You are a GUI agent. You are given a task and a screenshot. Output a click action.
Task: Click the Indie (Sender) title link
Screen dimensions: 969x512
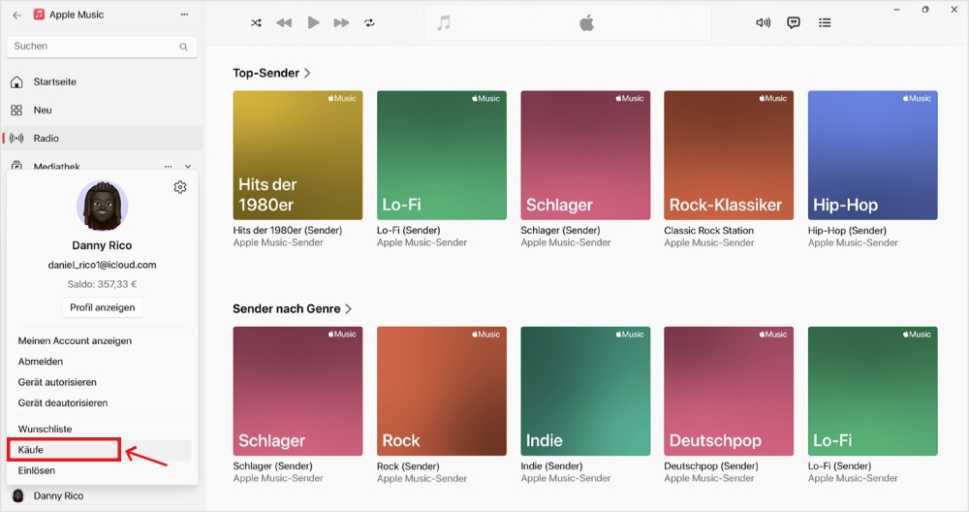(x=551, y=466)
